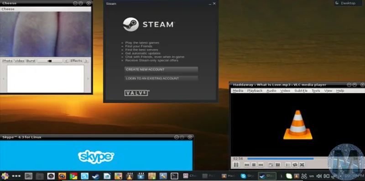Open the Tools menu in VLC
Image resolution: width=365 pixels, height=181 pixels.
[316, 90]
